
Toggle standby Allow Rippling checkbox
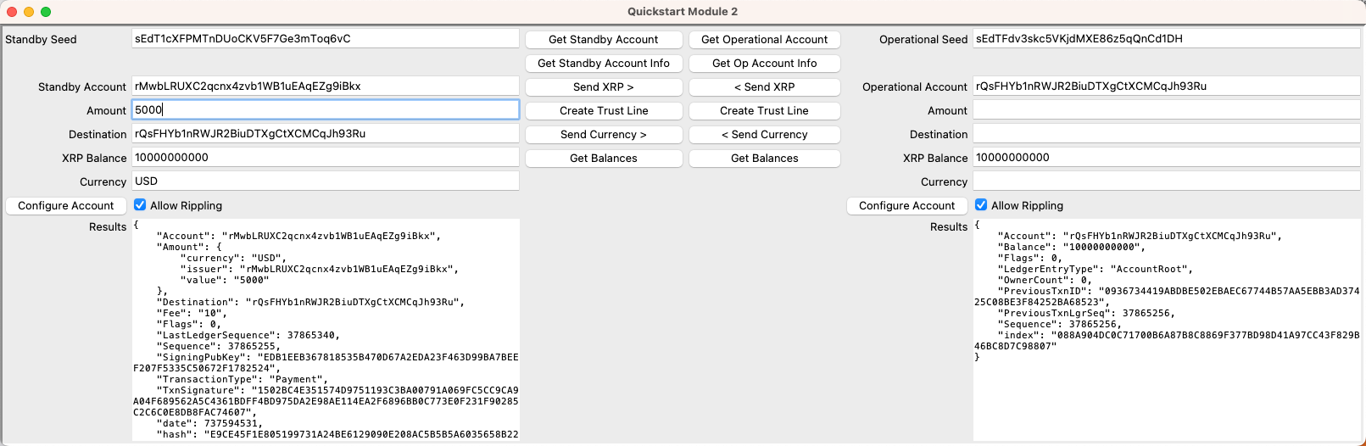140,205
